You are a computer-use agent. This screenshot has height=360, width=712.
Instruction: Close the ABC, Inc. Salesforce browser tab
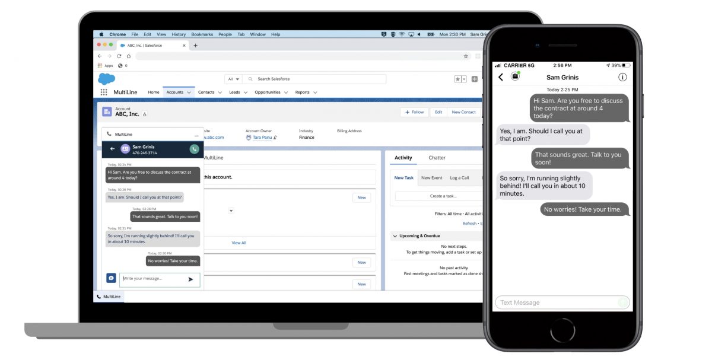tap(184, 45)
